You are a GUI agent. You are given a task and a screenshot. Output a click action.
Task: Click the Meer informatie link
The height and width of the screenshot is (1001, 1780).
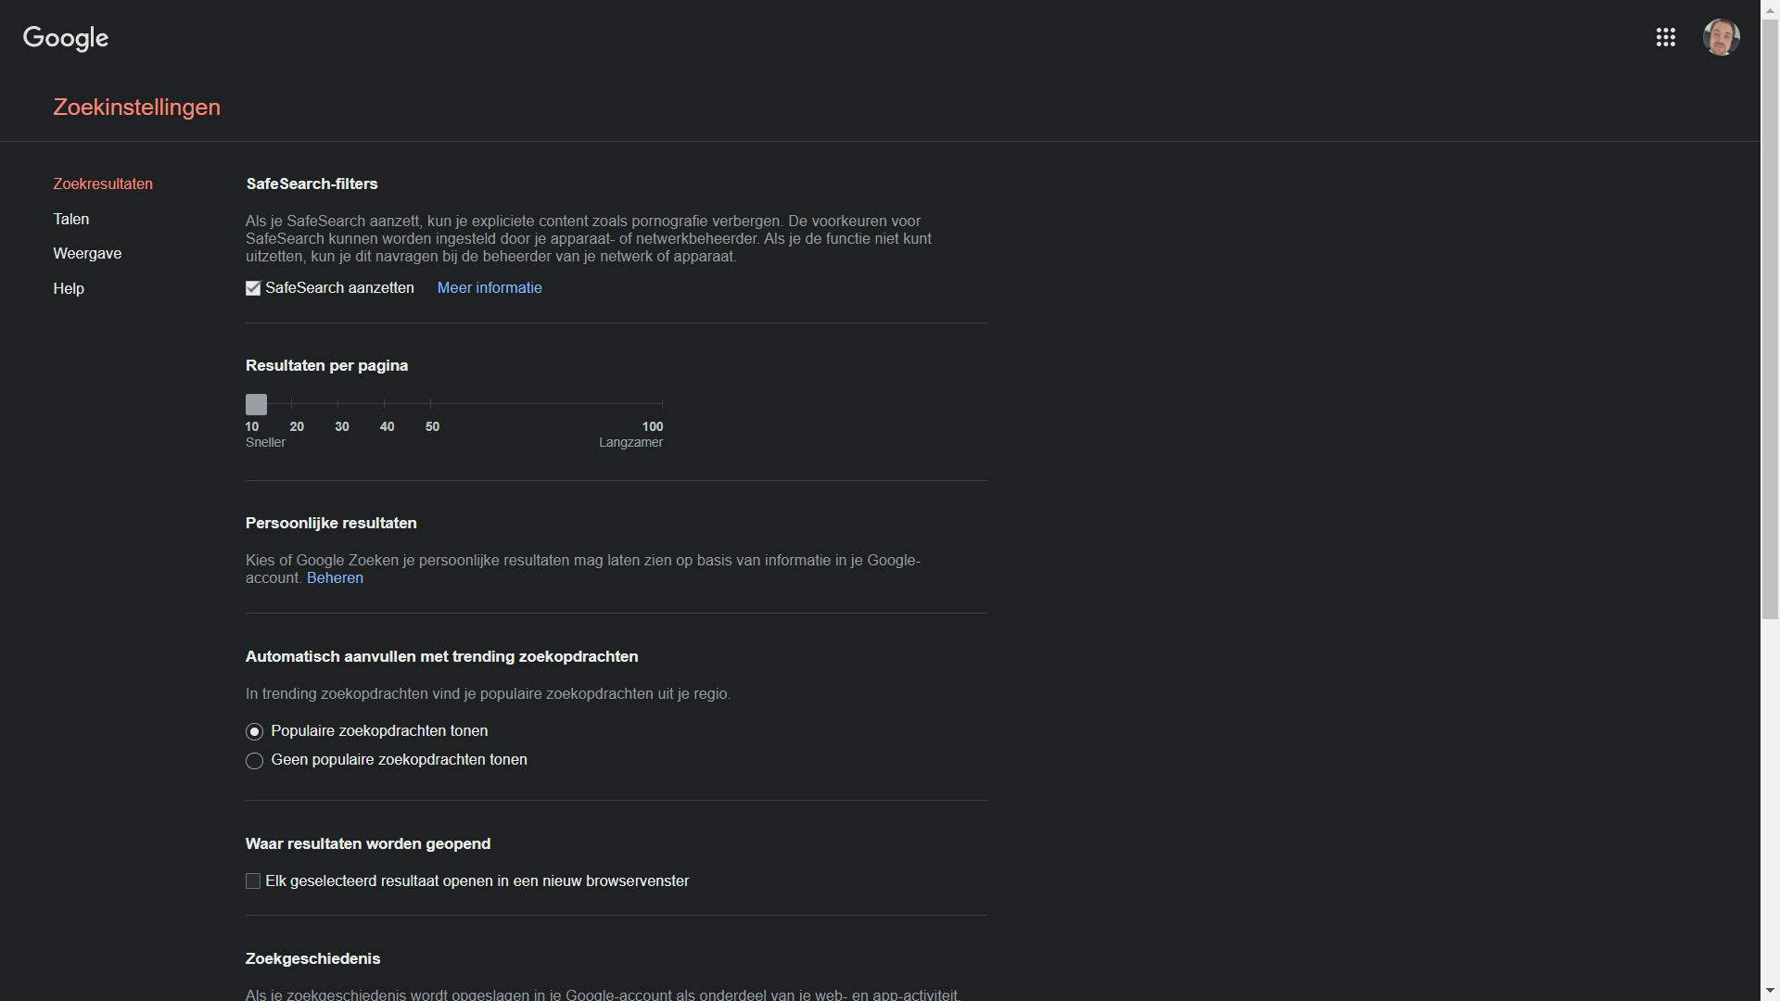(489, 287)
